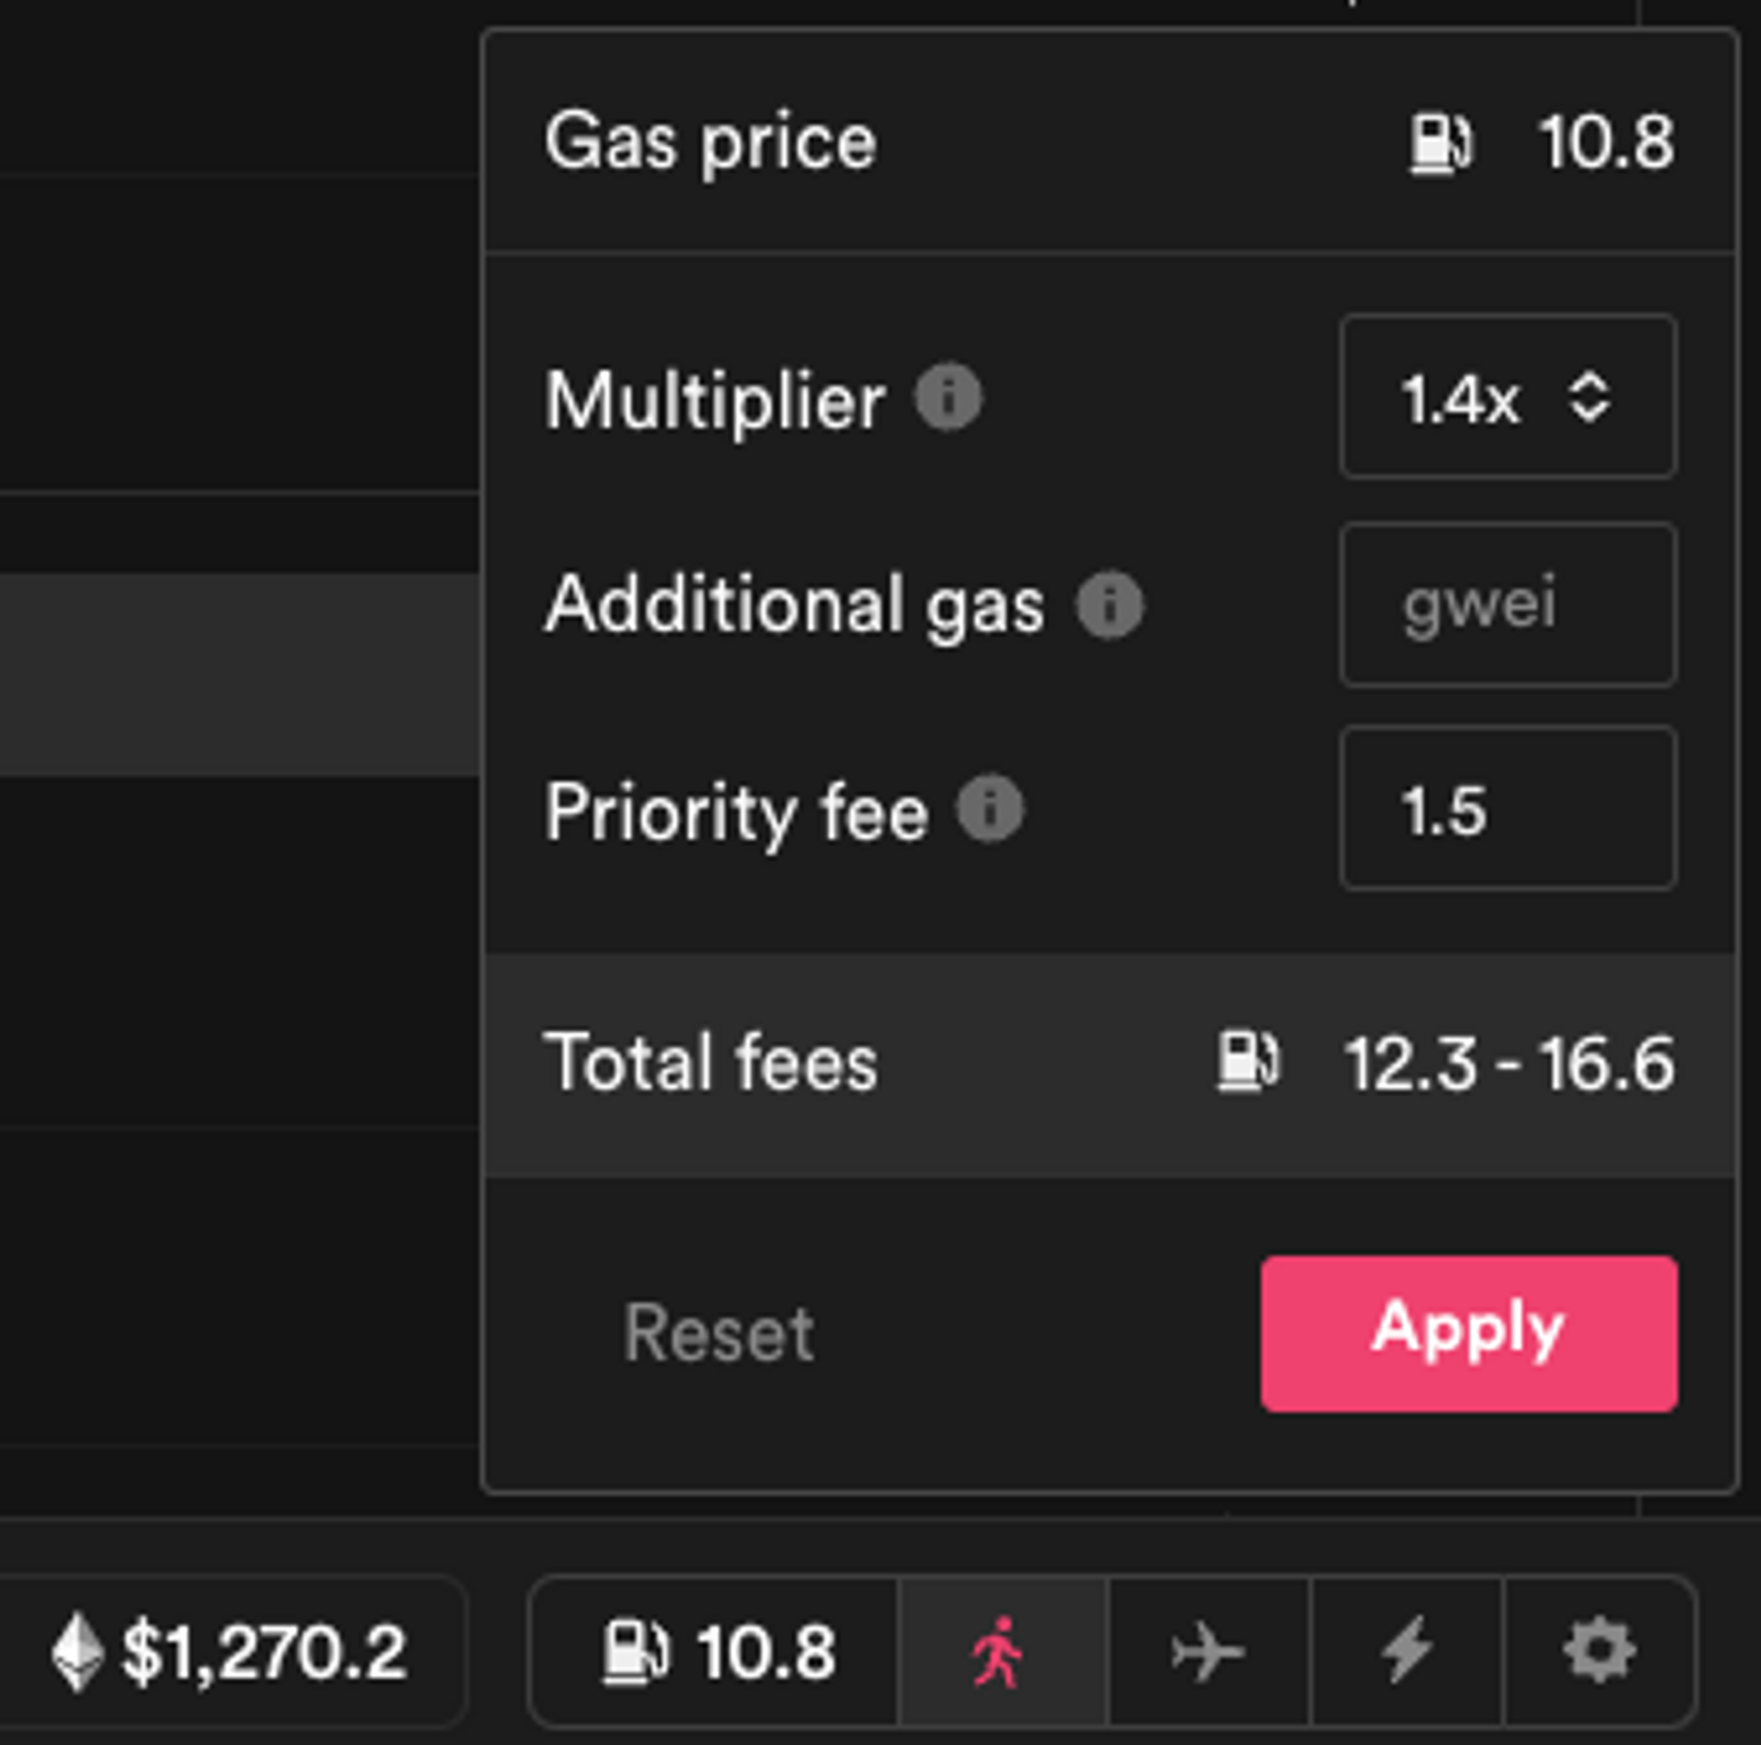This screenshot has width=1761, height=1745.
Task: Click the 10.8 gas value in bottom bar
Action: tap(766, 1651)
